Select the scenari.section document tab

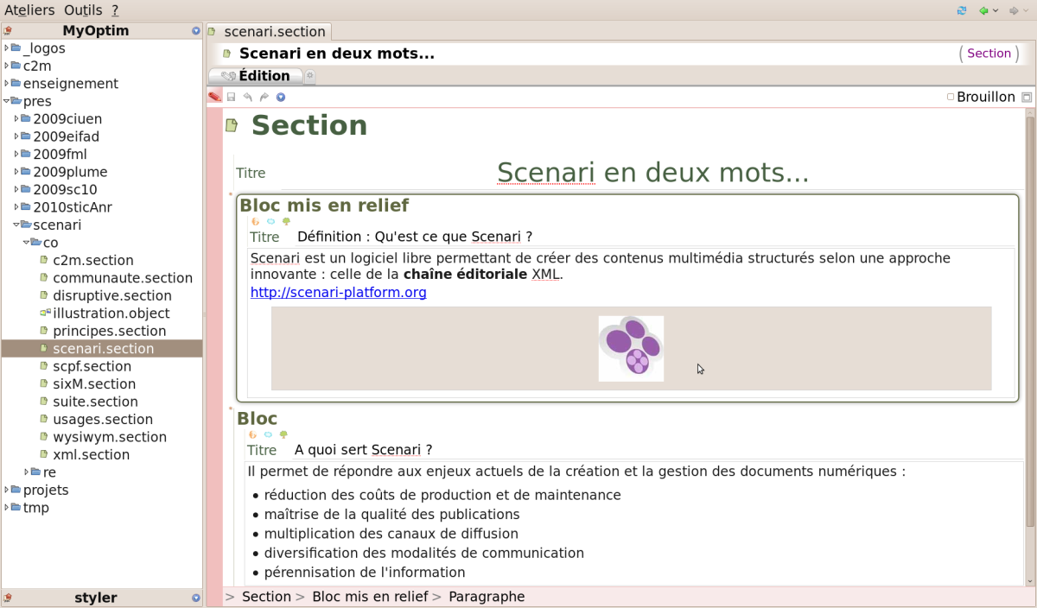(x=268, y=32)
